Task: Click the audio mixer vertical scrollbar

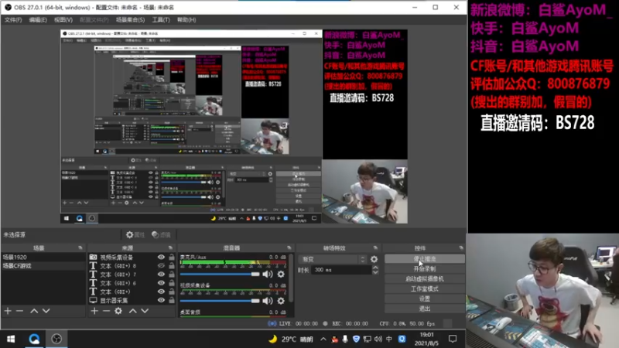Action: (292, 278)
